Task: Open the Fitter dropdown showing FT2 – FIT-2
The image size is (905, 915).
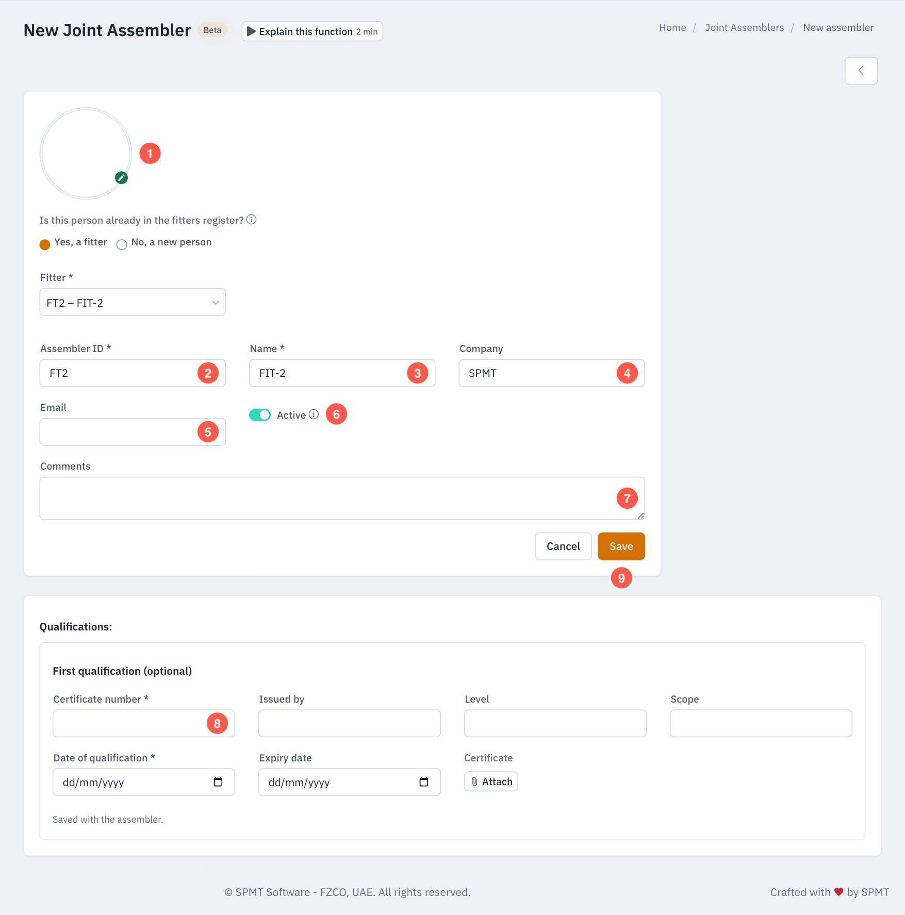Action: click(x=133, y=302)
